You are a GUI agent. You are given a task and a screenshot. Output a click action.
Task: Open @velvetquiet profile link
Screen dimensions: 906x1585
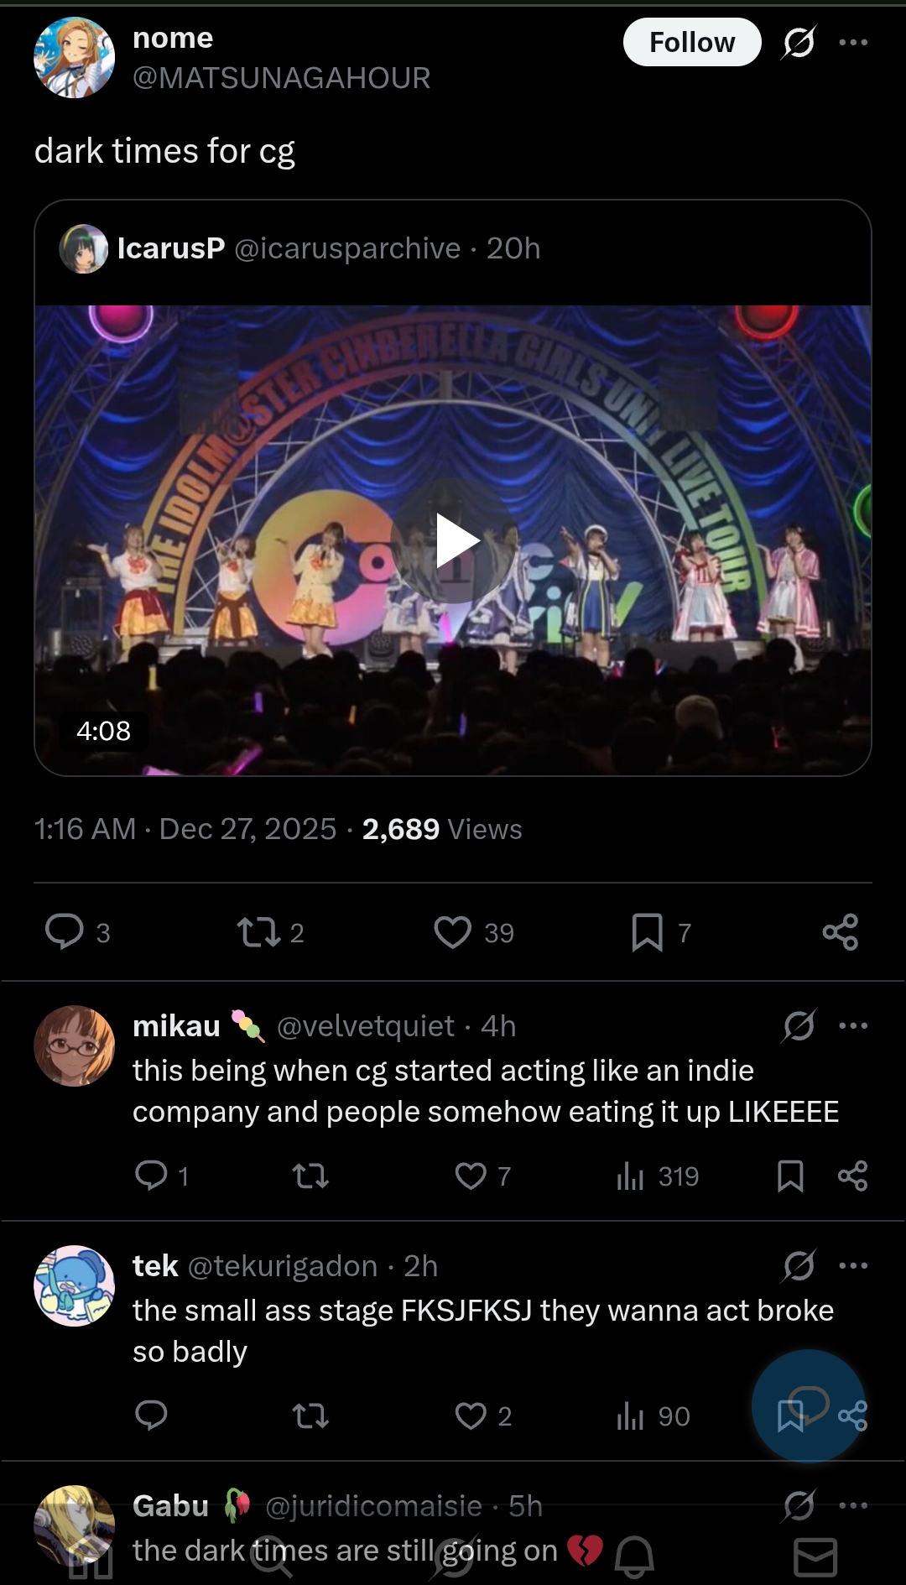click(x=366, y=1026)
